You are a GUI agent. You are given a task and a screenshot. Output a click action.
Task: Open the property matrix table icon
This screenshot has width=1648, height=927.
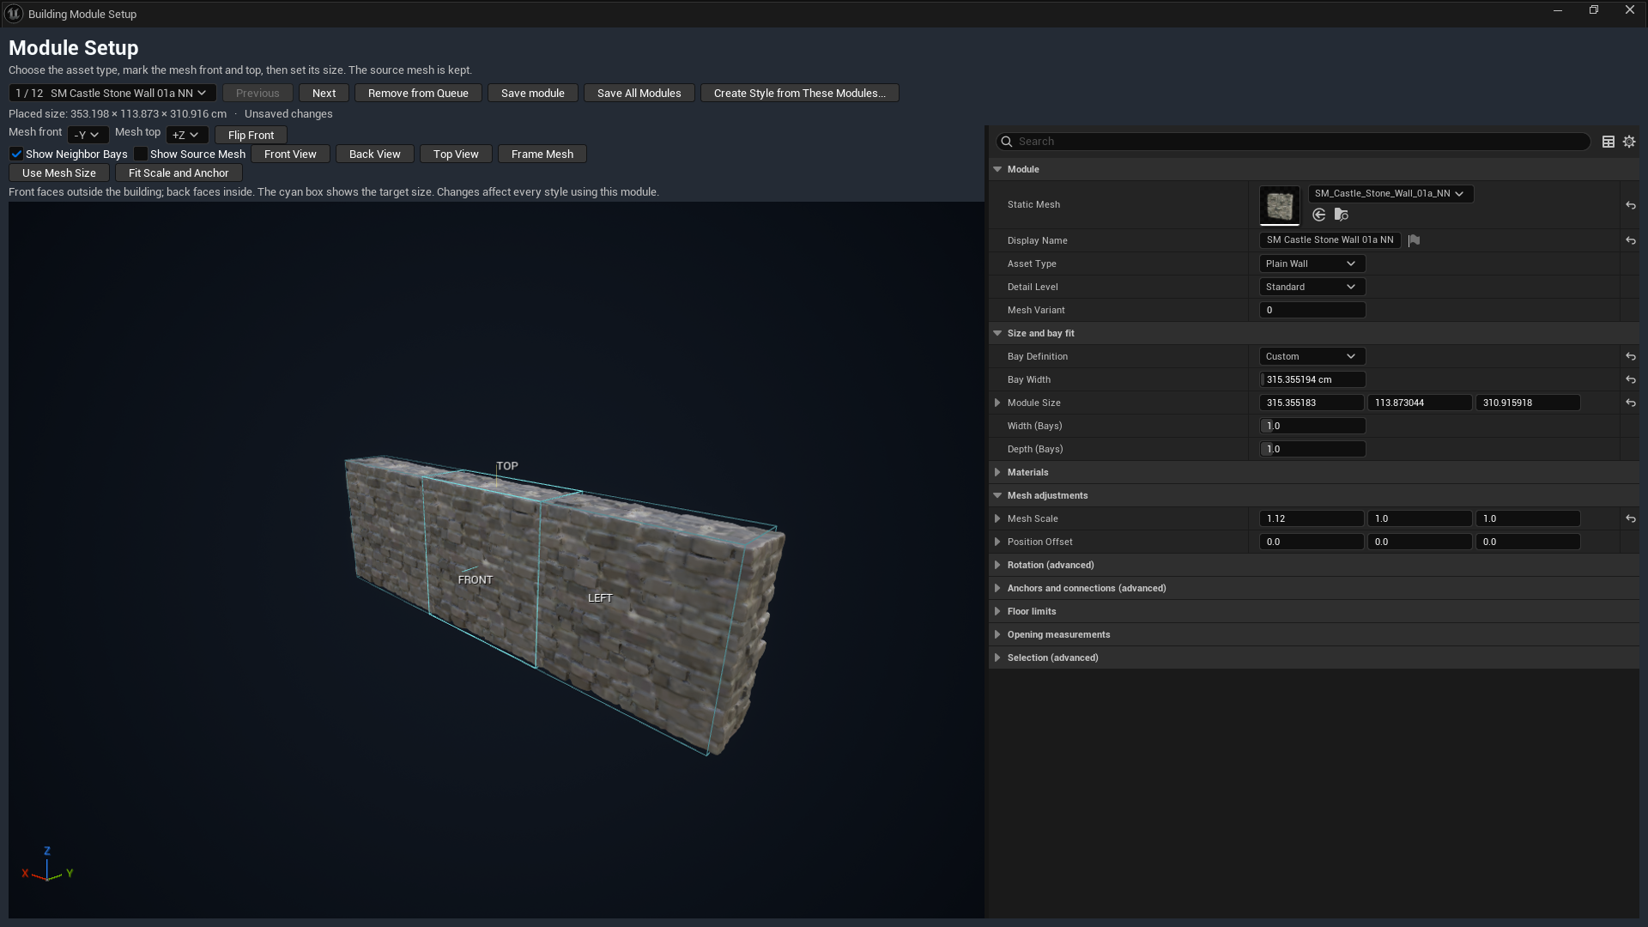click(x=1609, y=142)
